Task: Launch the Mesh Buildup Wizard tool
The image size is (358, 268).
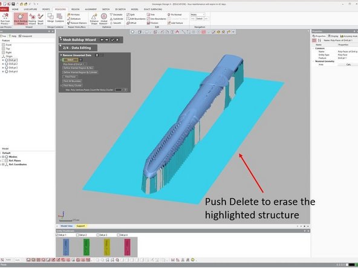Action: tap(21, 19)
